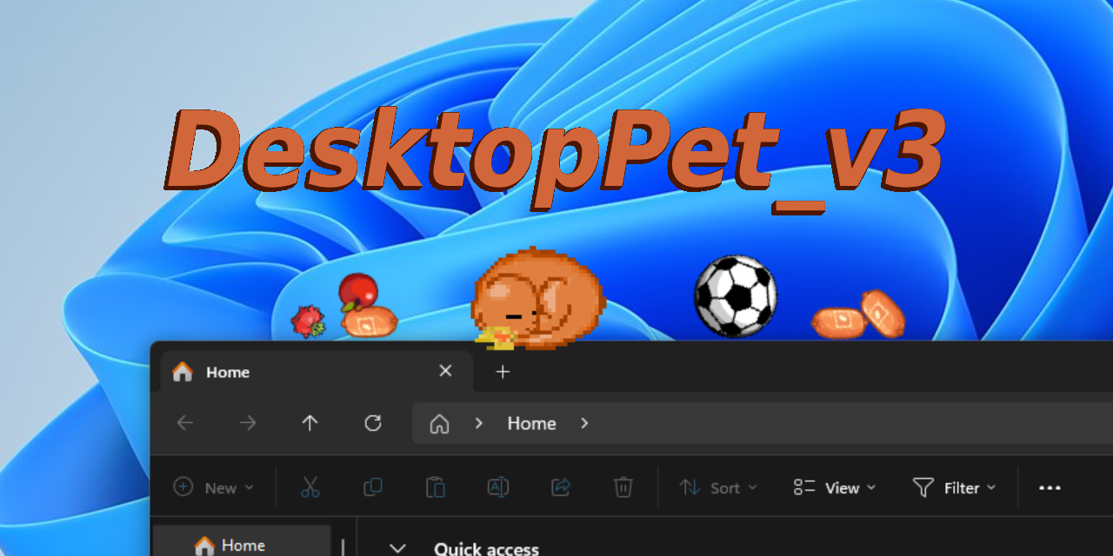Refresh the Home folder view
1113x556 pixels.
[373, 423]
